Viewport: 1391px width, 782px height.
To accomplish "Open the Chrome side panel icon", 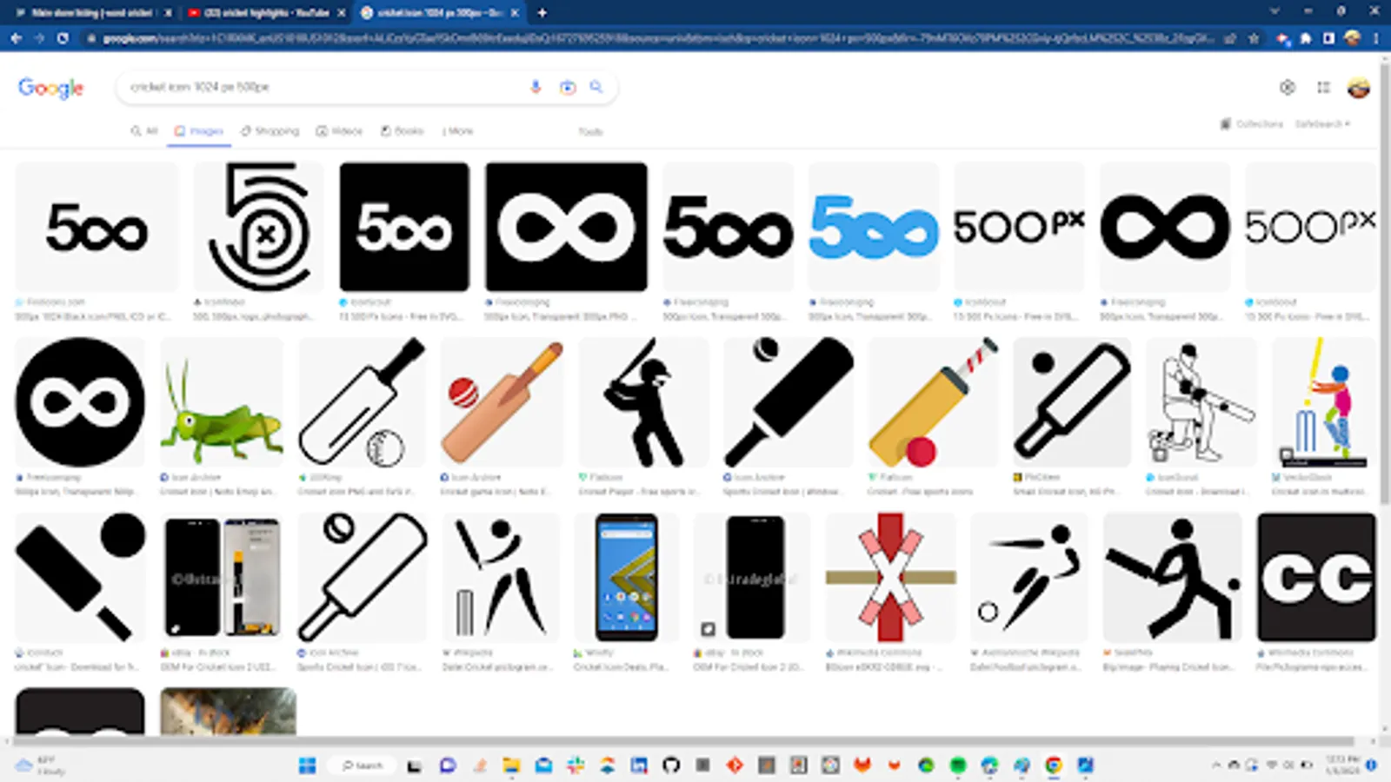I will [1328, 38].
